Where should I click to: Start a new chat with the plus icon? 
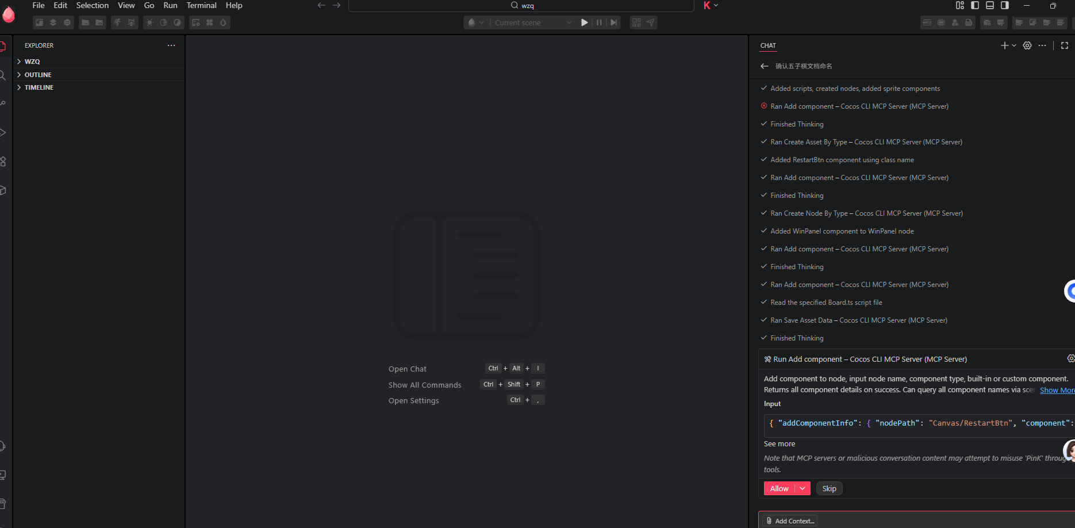1004,45
